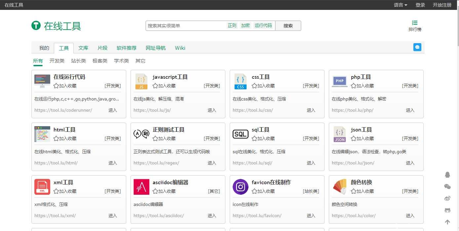The height and width of the screenshot is (231, 459).
Task: Click the https://tool.lu/regex/ URL text
Action: [x=156, y=163]
